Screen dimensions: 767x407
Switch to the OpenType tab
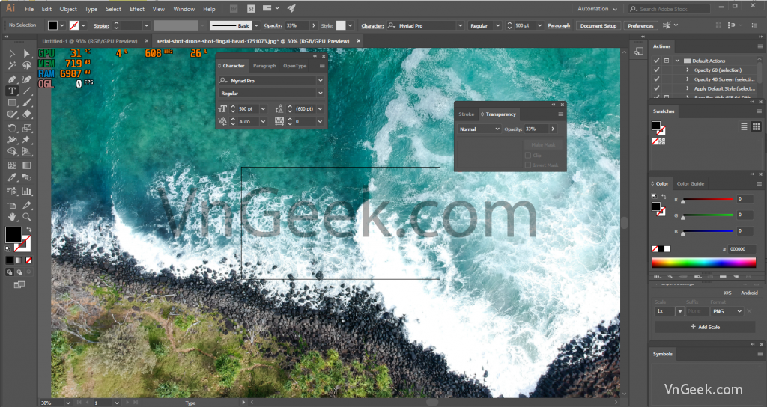point(295,66)
